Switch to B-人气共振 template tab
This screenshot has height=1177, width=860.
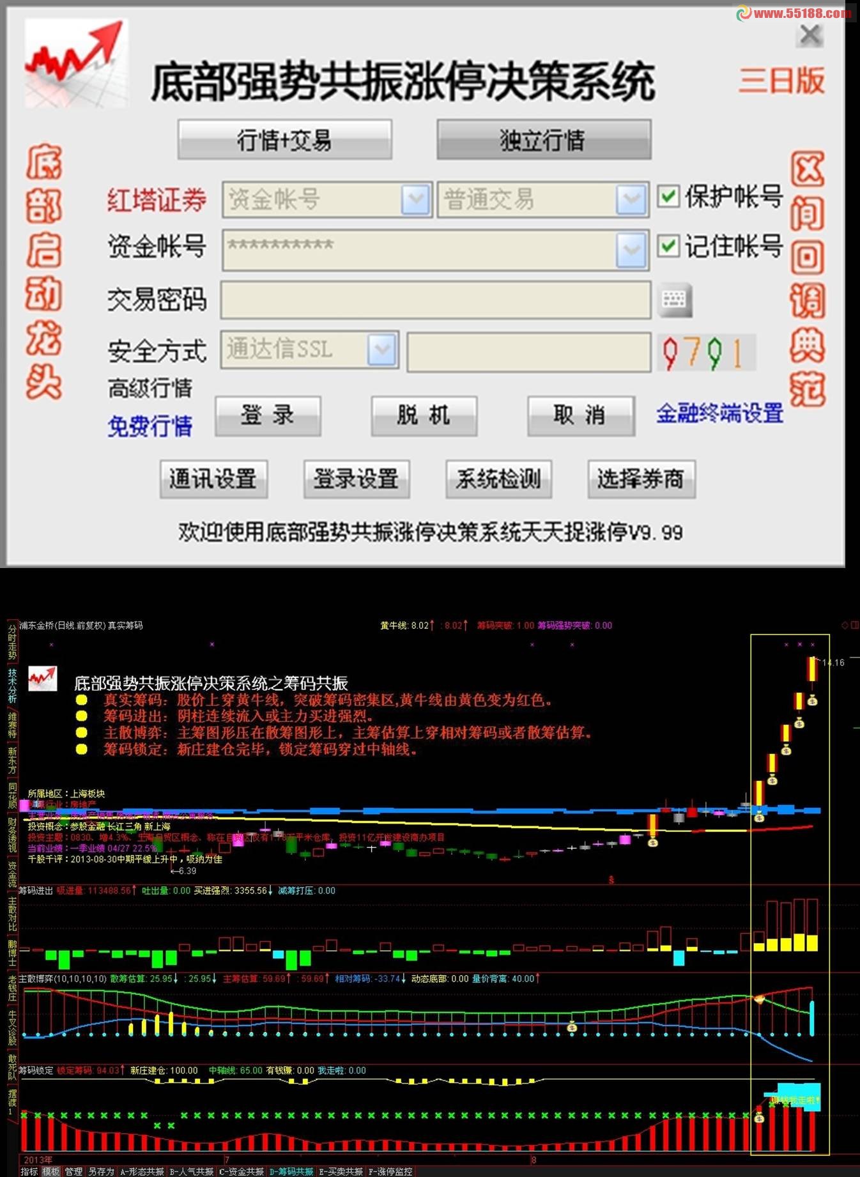point(192,1171)
